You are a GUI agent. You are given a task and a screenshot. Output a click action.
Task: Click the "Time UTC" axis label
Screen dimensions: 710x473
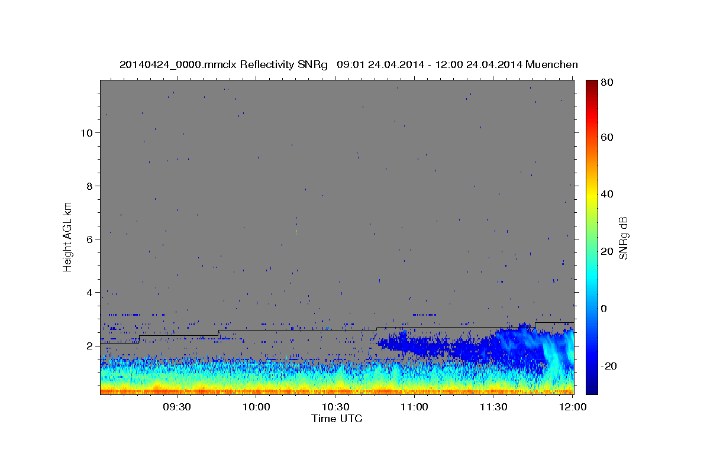(337, 419)
